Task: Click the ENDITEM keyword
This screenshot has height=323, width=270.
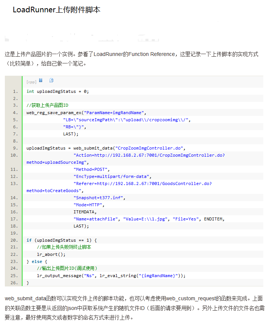Action: coord(213,219)
